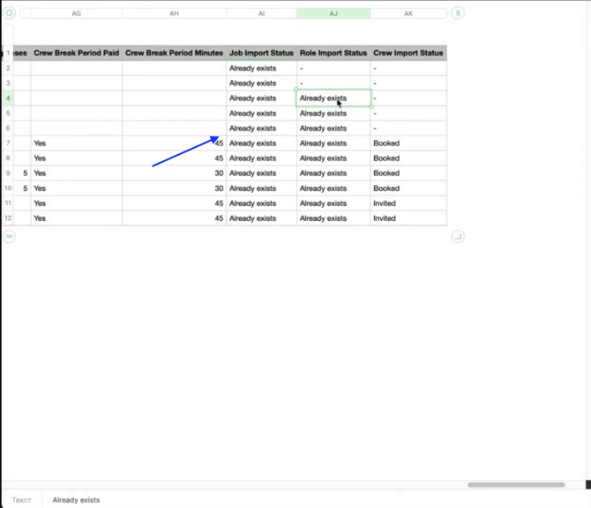Image resolution: width=591 pixels, height=508 pixels.
Task: Click the Job Import Status header cell
Action: coord(261,53)
